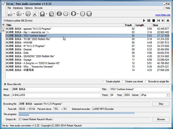Click the remove selected title music-note icon
The height and width of the screenshot is (129, 173).
coord(28,14)
